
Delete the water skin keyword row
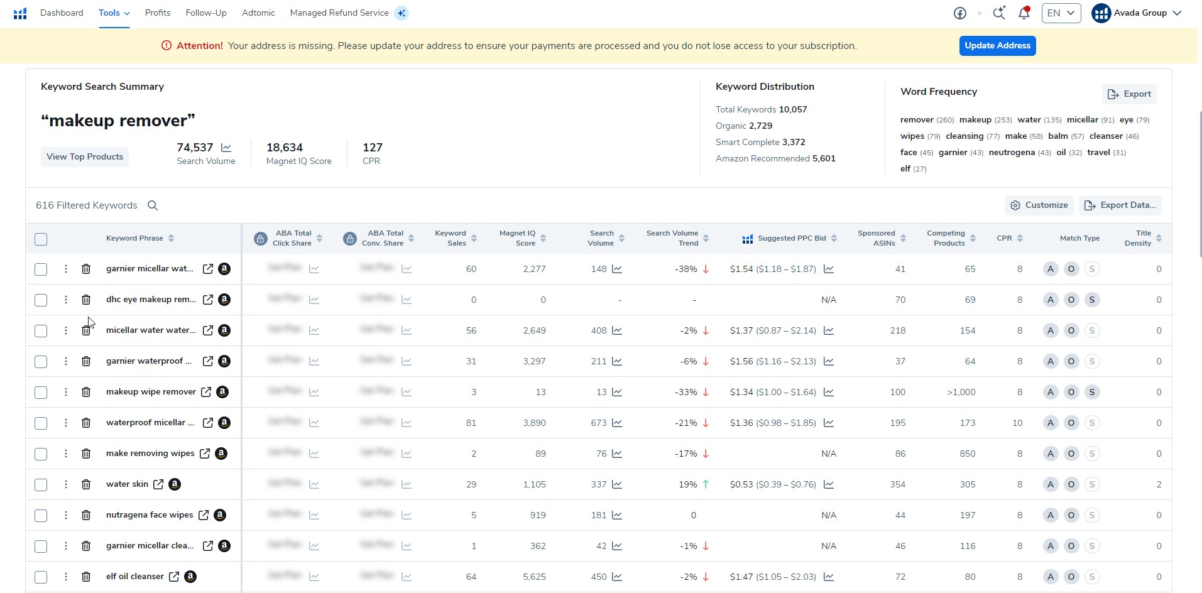[x=86, y=484]
